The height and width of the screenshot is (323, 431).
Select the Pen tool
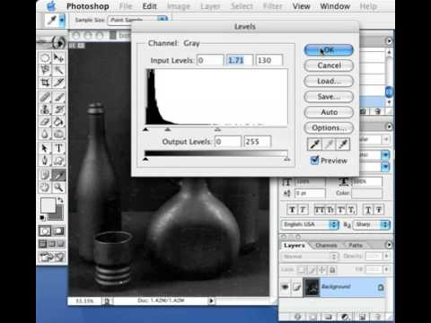pyautogui.click(x=45, y=161)
